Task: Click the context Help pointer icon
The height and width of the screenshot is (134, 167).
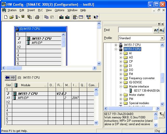Action: (96, 17)
